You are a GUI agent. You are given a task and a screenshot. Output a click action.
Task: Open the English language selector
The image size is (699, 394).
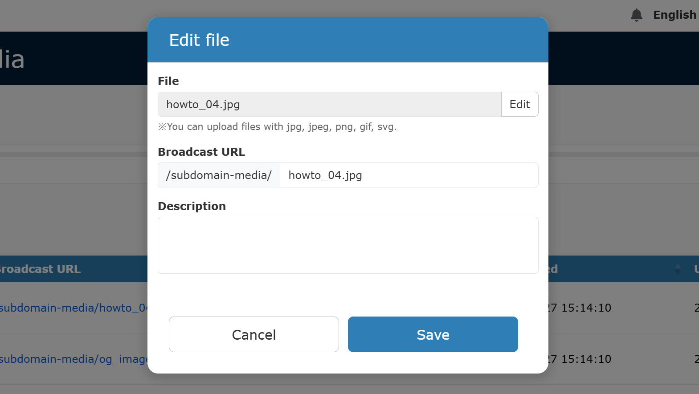point(674,15)
